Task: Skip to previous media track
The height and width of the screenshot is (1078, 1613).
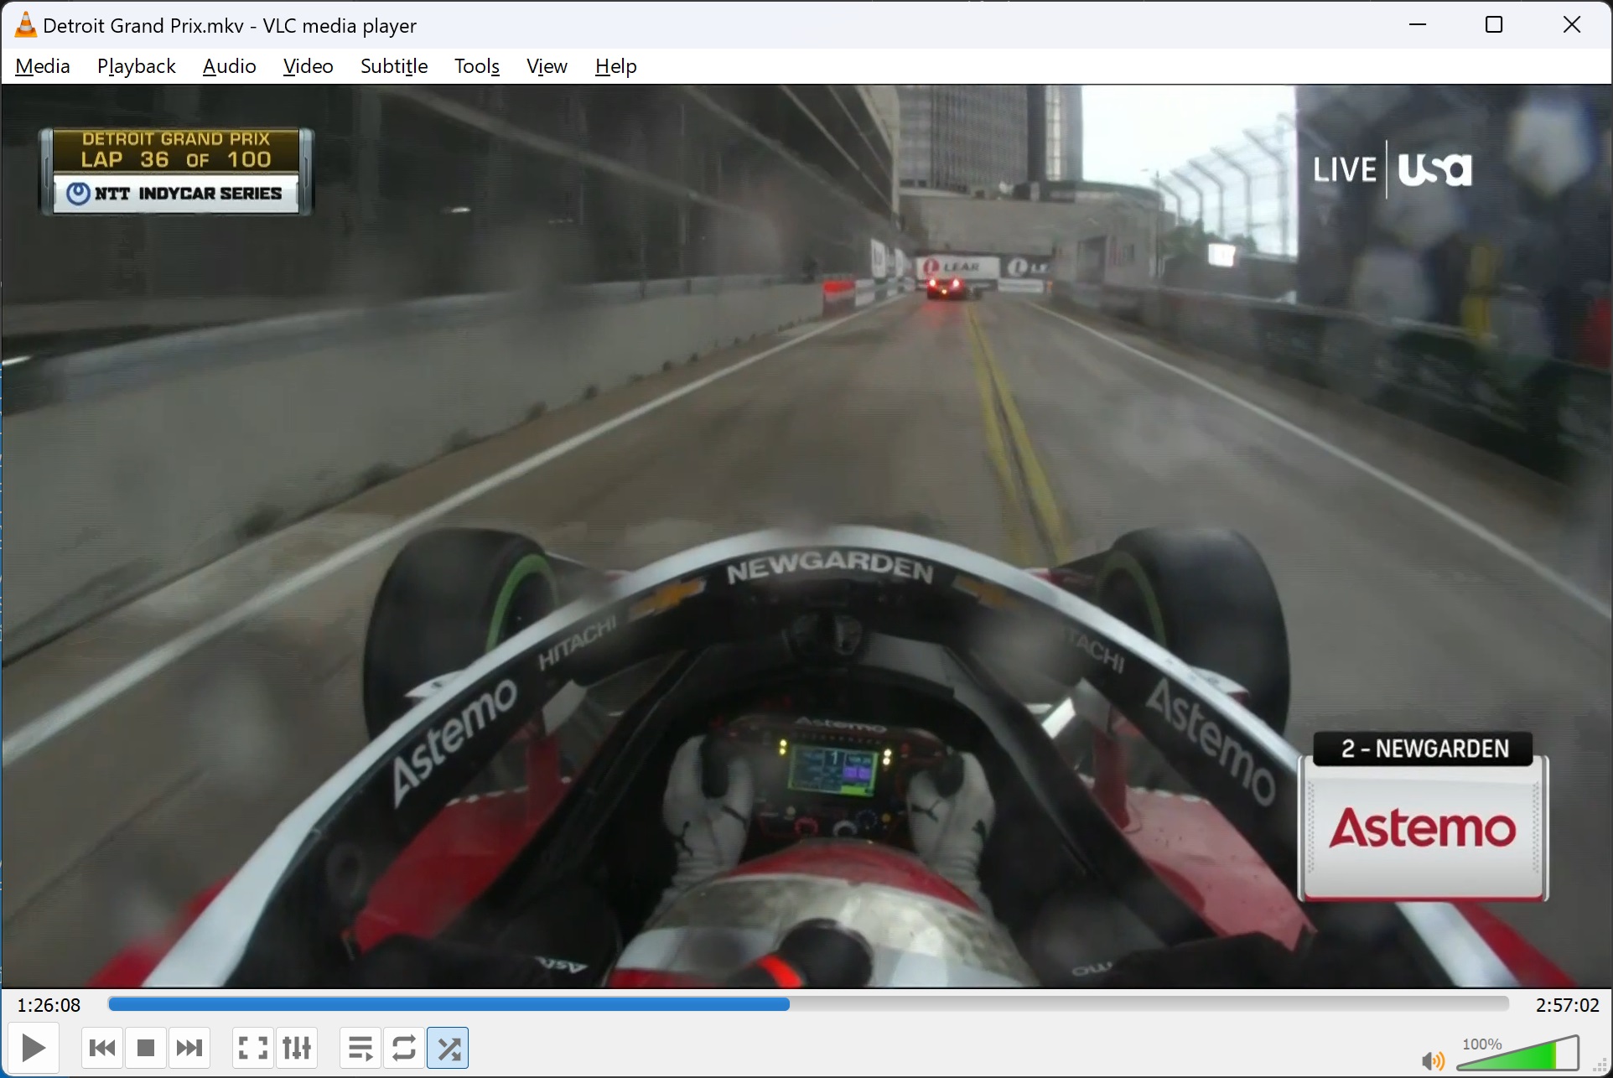Action: [x=102, y=1048]
